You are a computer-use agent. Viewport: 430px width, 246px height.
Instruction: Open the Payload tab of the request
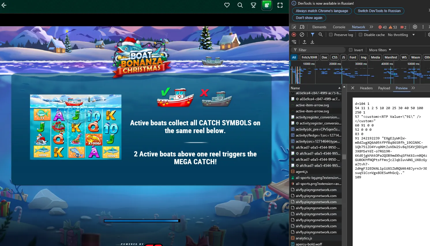(x=384, y=88)
